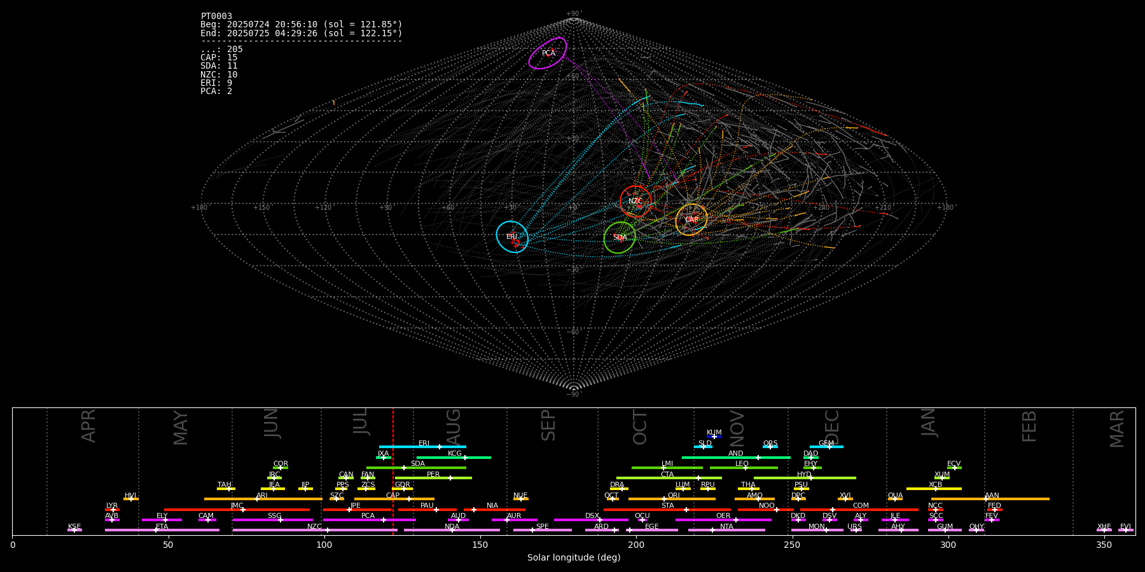1145x572 pixels.
Task: Click the 'CAP: 15' count in the legend
Action: [219, 57]
